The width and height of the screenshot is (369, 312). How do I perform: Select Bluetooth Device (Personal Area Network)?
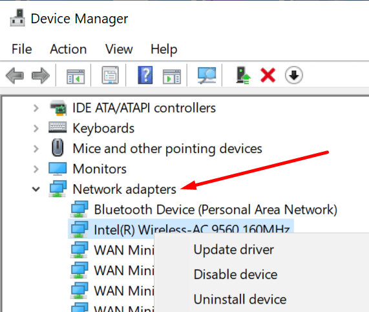[216, 209]
